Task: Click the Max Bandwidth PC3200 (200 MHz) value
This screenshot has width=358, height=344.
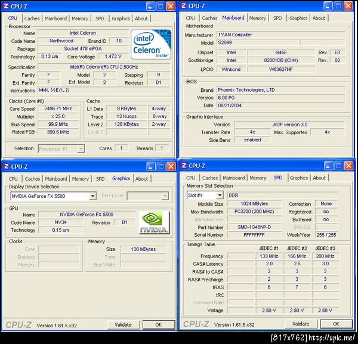Action: pyautogui.click(x=254, y=212)
